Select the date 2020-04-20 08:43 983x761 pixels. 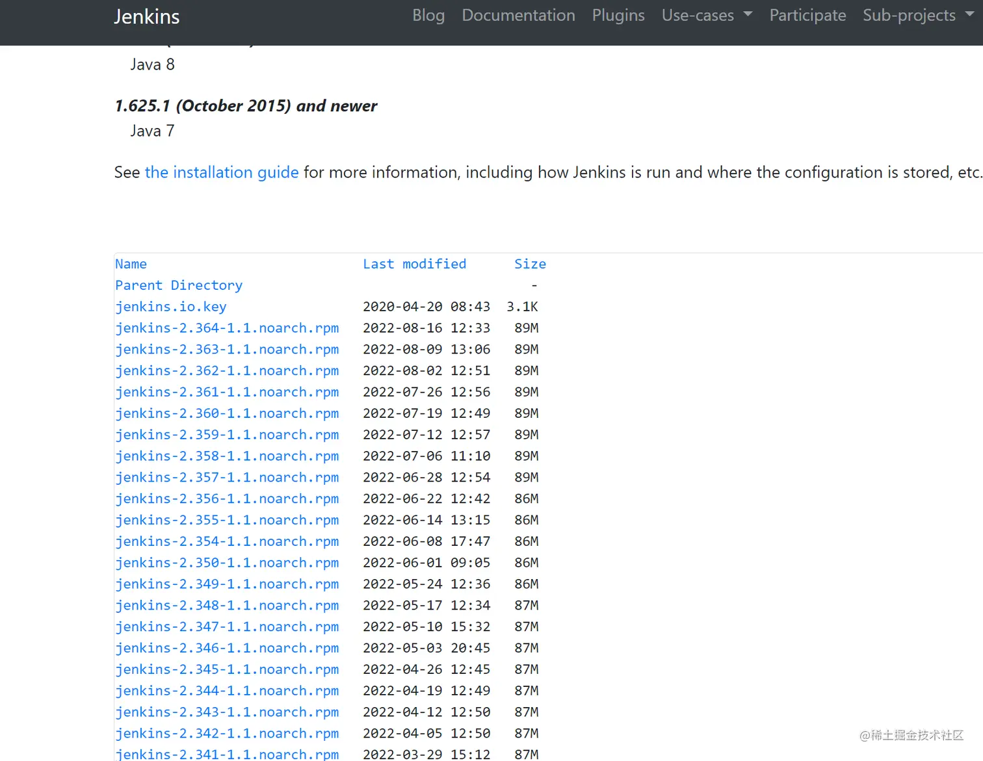point(426,307)
